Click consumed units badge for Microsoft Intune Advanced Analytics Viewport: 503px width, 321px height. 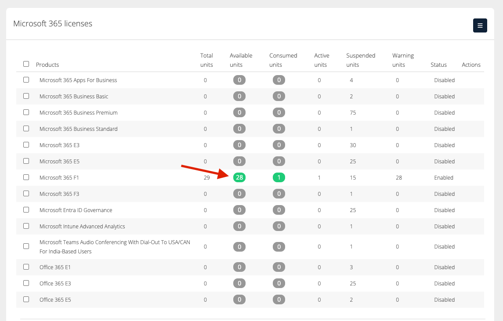click(x=279, y=227)
